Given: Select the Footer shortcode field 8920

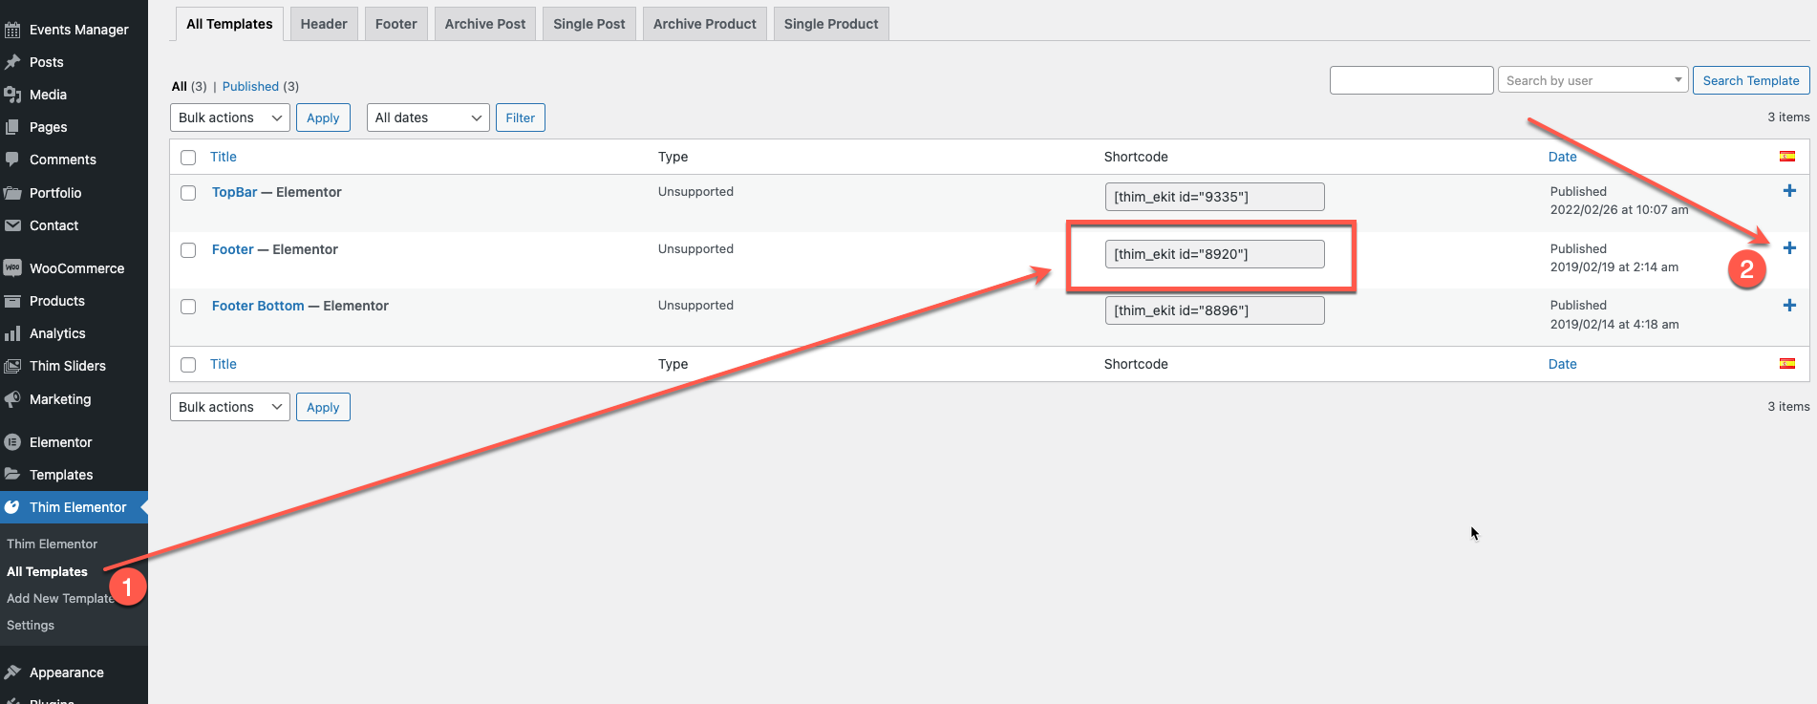Looking at the screenshot, I should click(1214, 254).
